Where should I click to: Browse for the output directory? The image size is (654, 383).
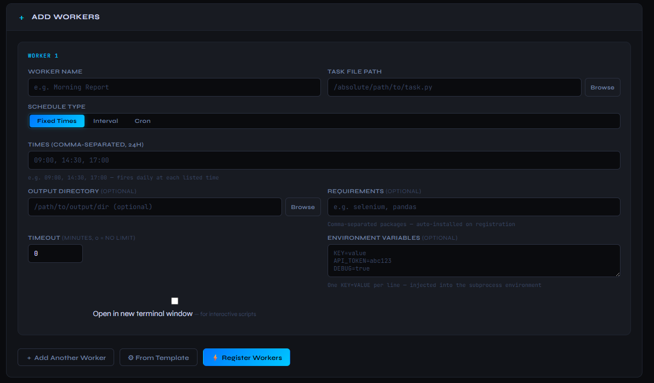tap(303, 207)
